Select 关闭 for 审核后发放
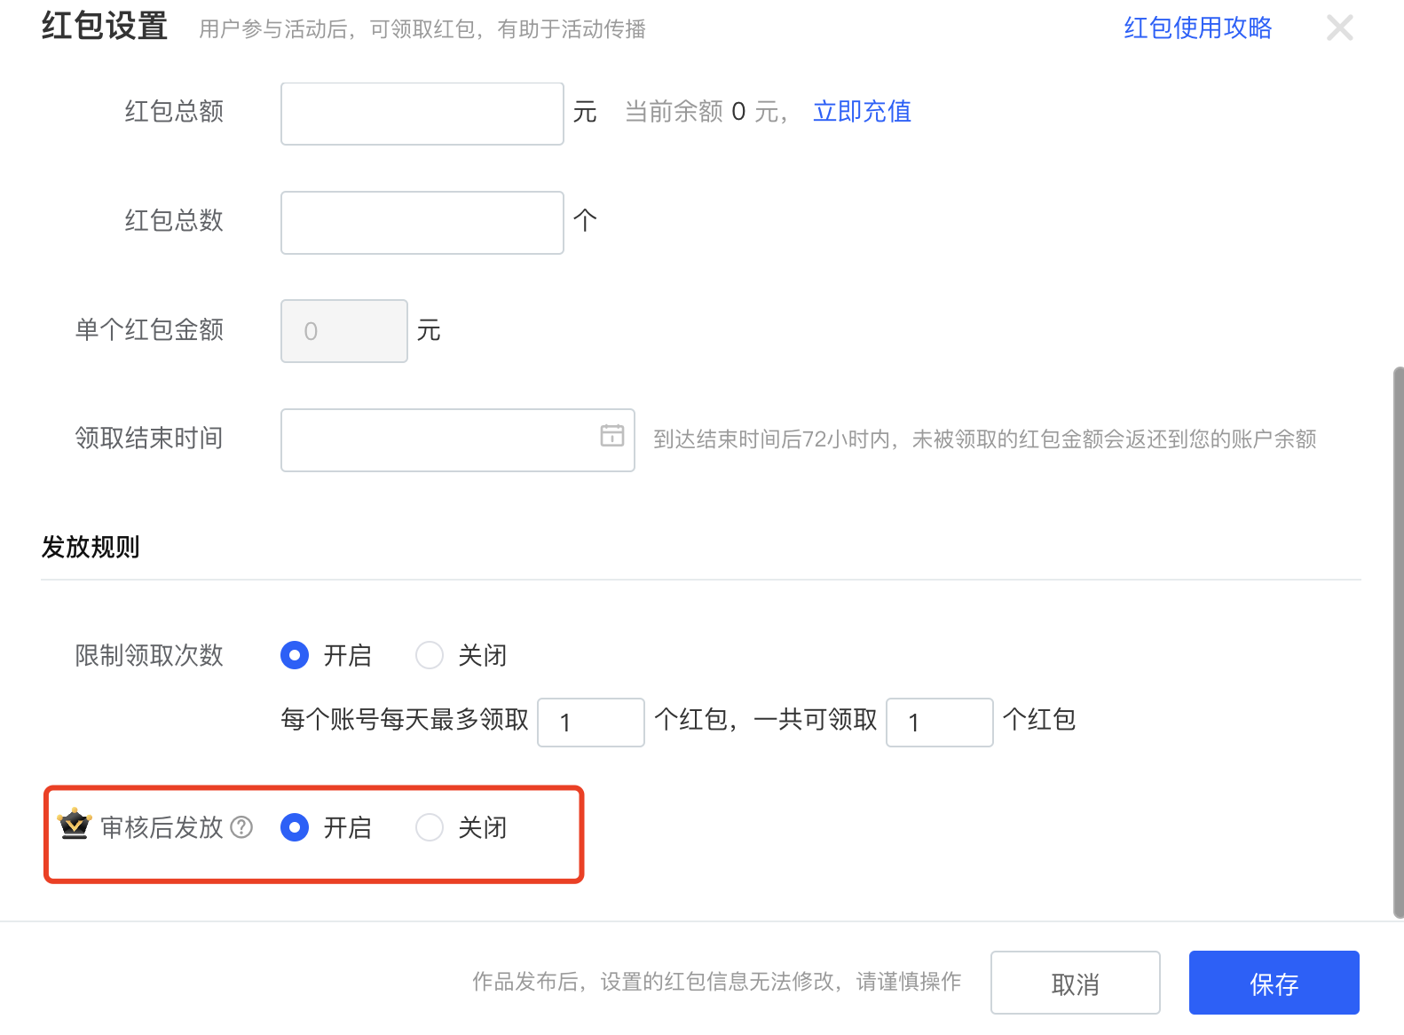This screenshot has height=1035, width=1404. [430, 827]
